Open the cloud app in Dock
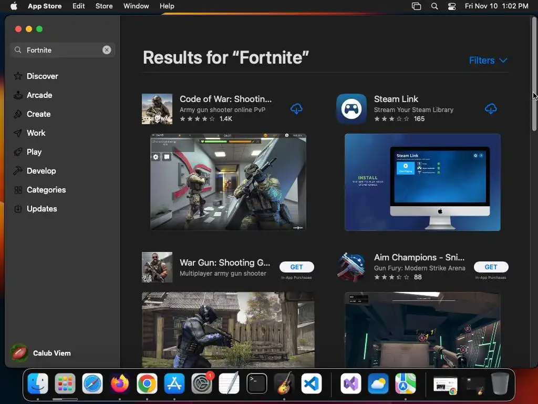Screen dimensions: 538x404 pyautogui.click(x=378, y=383)
